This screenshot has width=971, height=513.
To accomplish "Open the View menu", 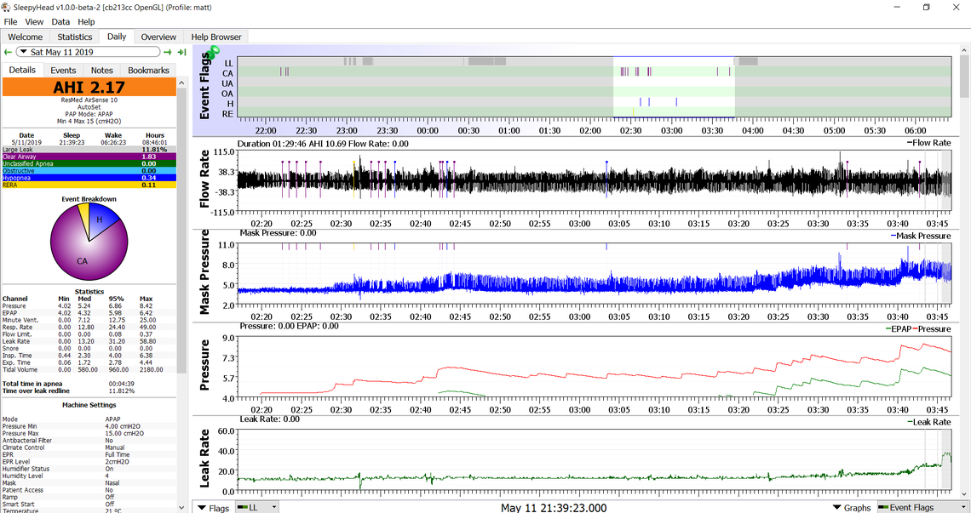I will point(34,21).
